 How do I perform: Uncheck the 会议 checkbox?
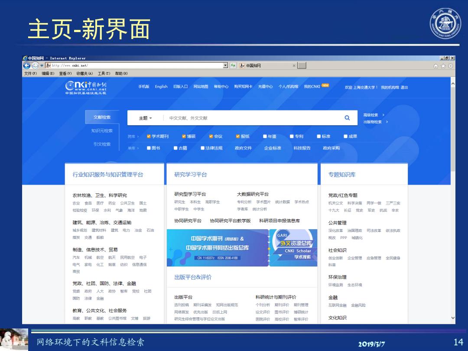(x=211, y=136)
